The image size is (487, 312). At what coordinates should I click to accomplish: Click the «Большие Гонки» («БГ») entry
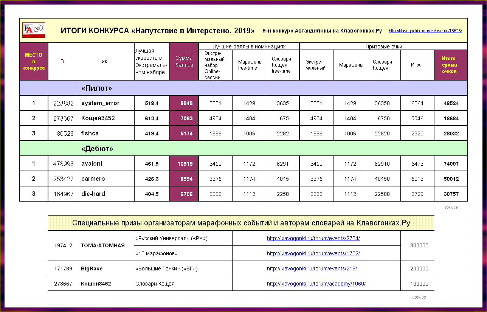167,269
